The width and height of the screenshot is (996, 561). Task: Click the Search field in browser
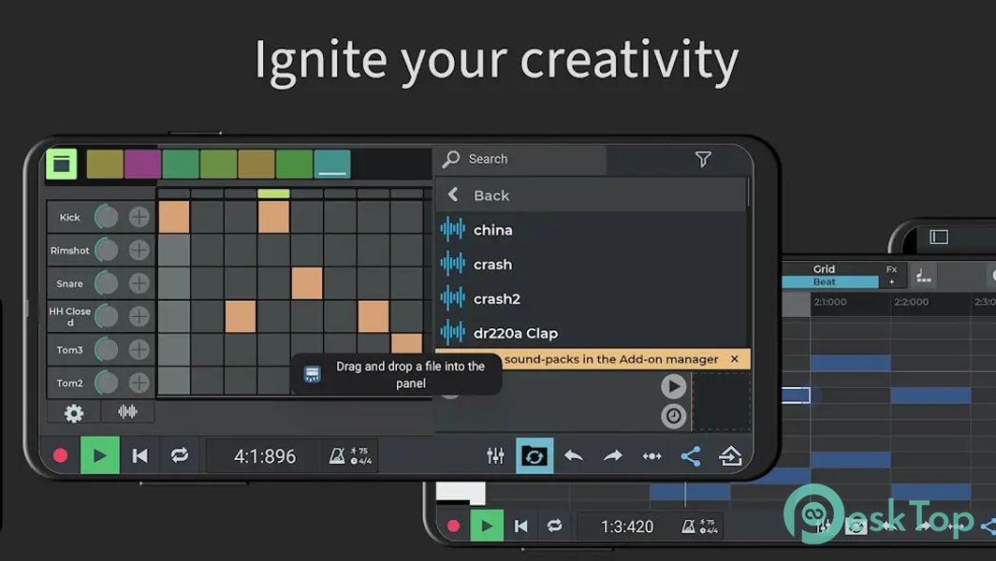click(520, 159)
